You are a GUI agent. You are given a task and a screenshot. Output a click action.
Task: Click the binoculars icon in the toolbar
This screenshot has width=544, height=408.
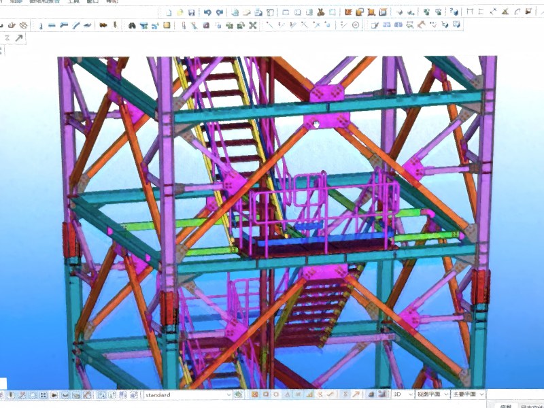point(132,26)
